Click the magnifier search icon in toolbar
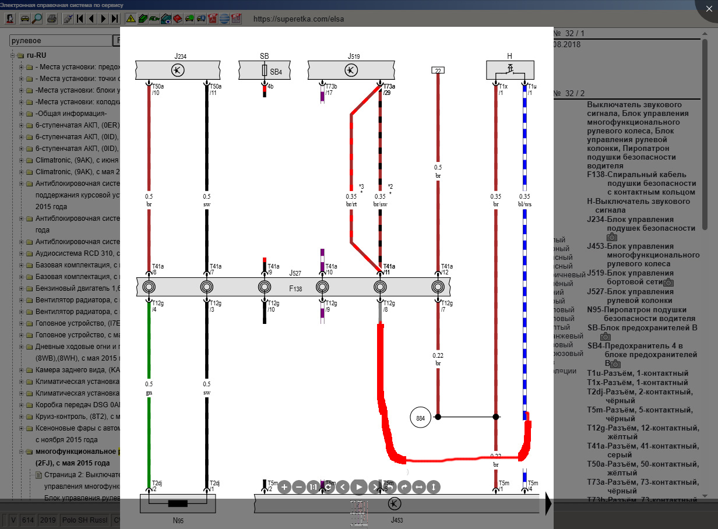 37,19
